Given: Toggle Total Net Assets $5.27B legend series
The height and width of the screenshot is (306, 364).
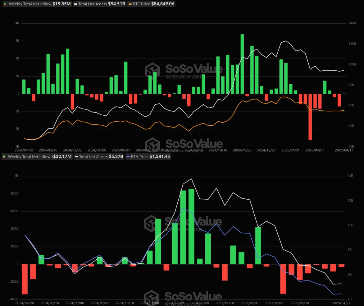Looking at the screenshot, I should tap(99, 156).
